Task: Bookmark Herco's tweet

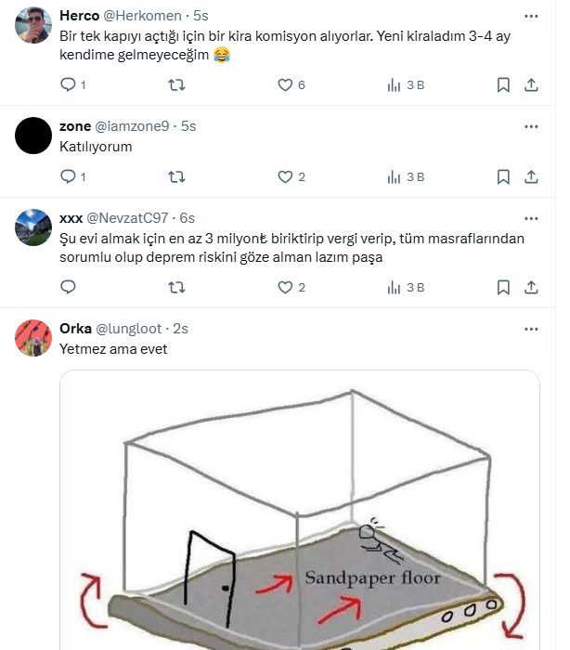Action: click(x=503, y=85)
